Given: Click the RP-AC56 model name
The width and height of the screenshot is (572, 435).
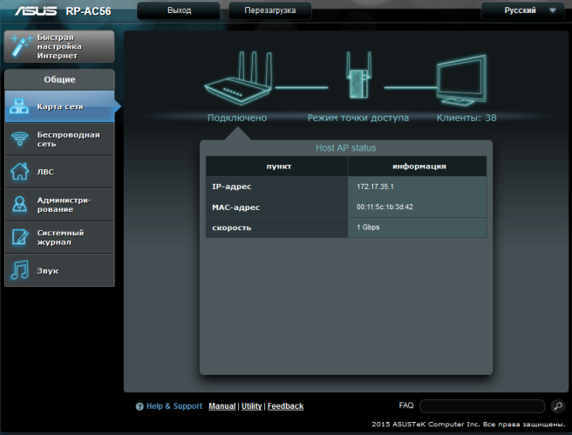Looking at the screenshot, I should [89, 11].
